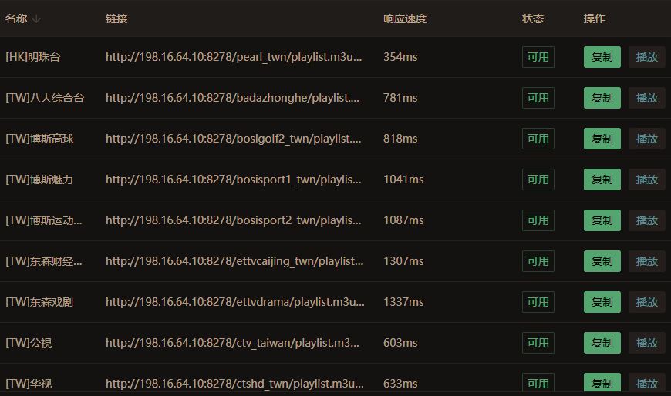Click 可用 status tag for [TW]博斯高球
The height and width of the screenshot is (396, 671).
click(538, 139)
